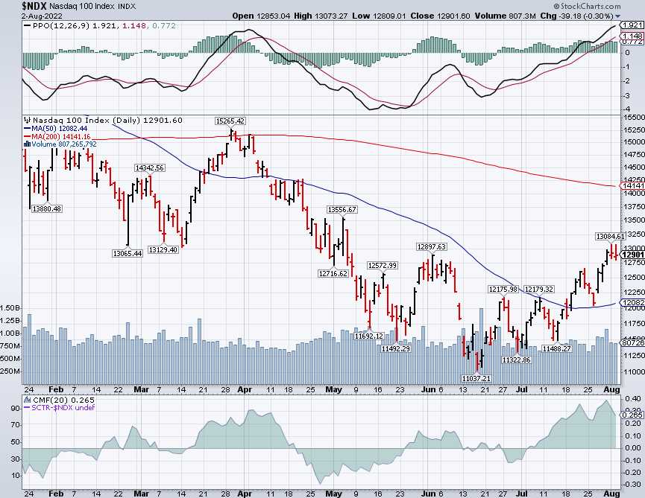Click the blue MA(50) legend line marker
This screenshot has width=645, height=498.
point(28,129)
